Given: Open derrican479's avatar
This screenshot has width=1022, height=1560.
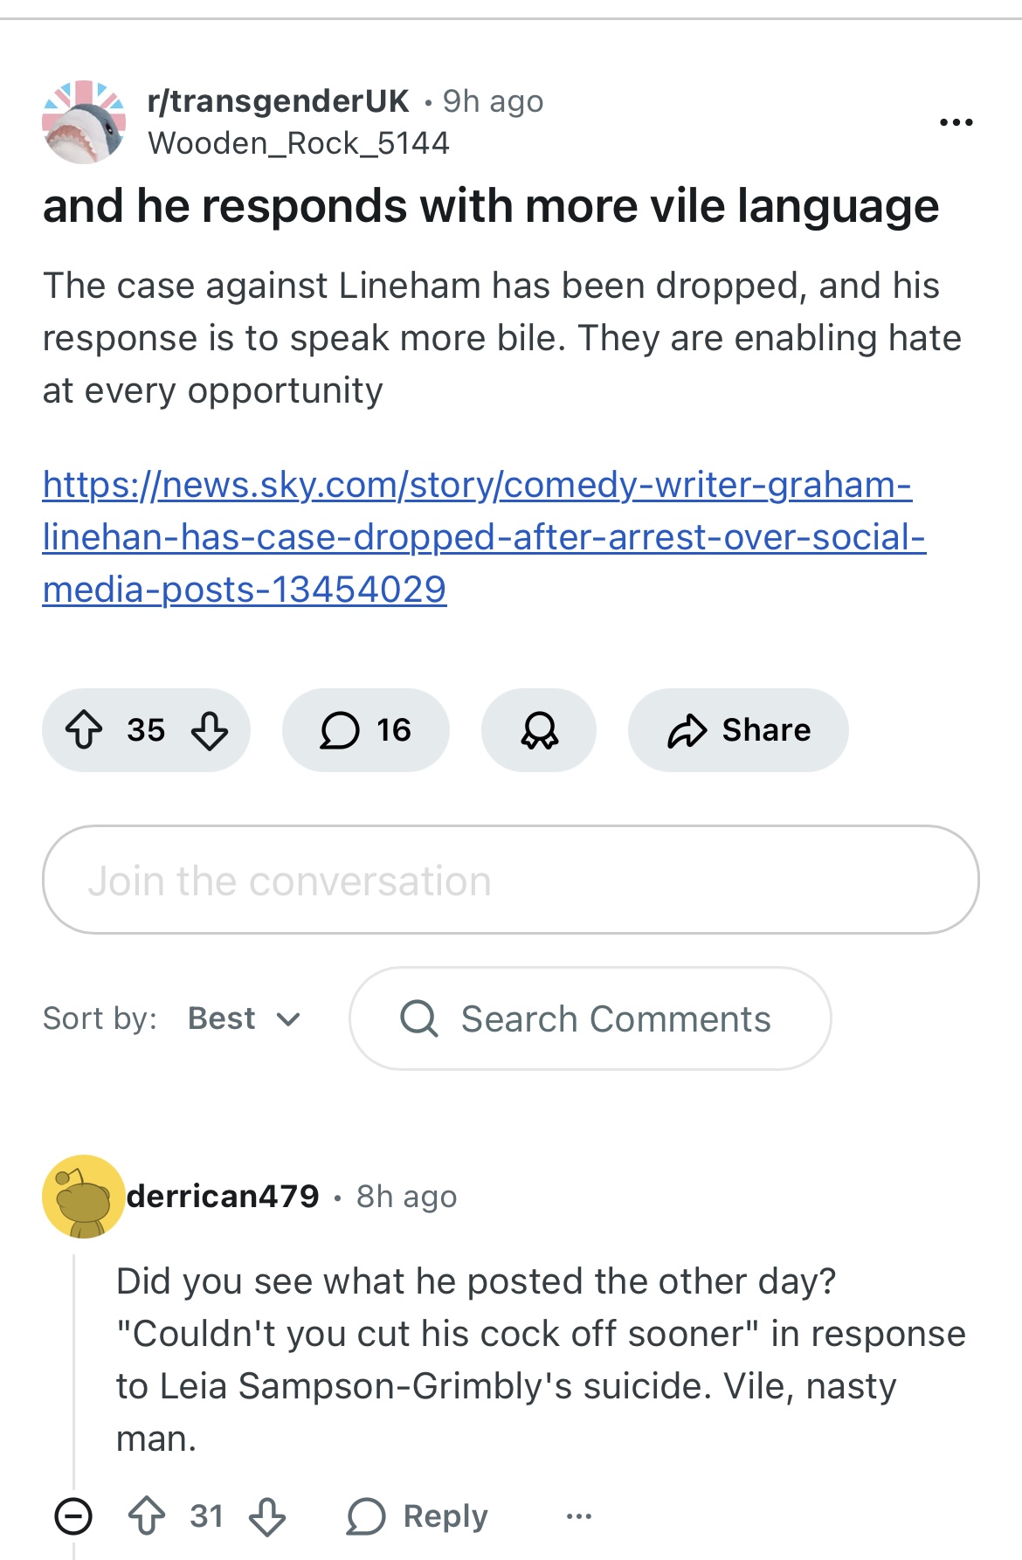Looking at the screenshot, I should tap(84, 1197).
